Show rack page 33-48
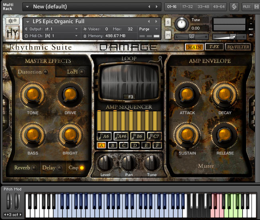This screenshot has height=220, width=260. (203, 7)
